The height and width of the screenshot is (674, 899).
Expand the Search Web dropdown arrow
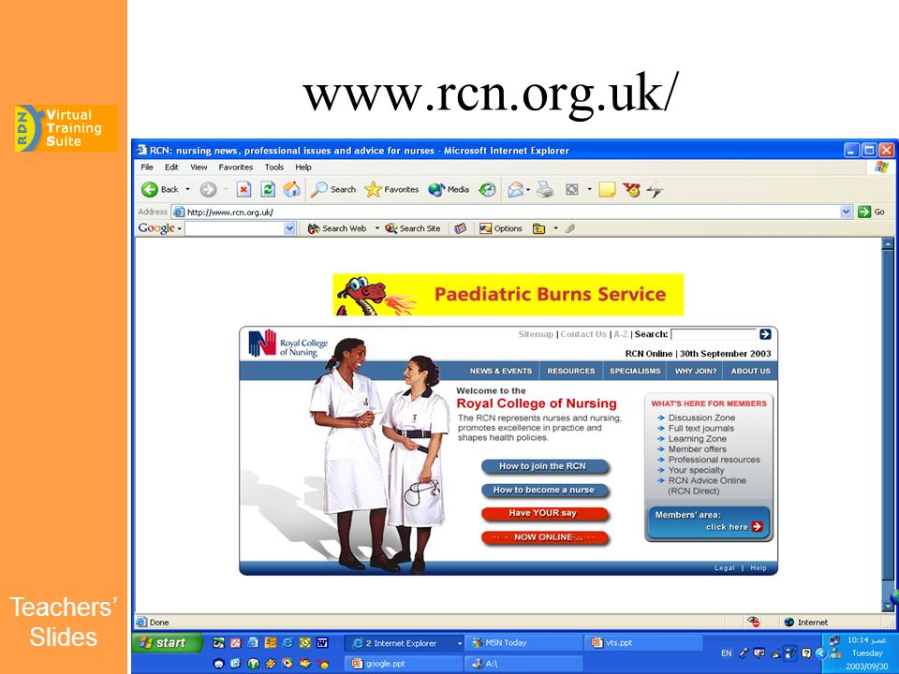[x=376, y=228]
